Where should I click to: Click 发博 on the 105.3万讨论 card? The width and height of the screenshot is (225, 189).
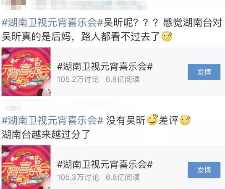point(204,170)
